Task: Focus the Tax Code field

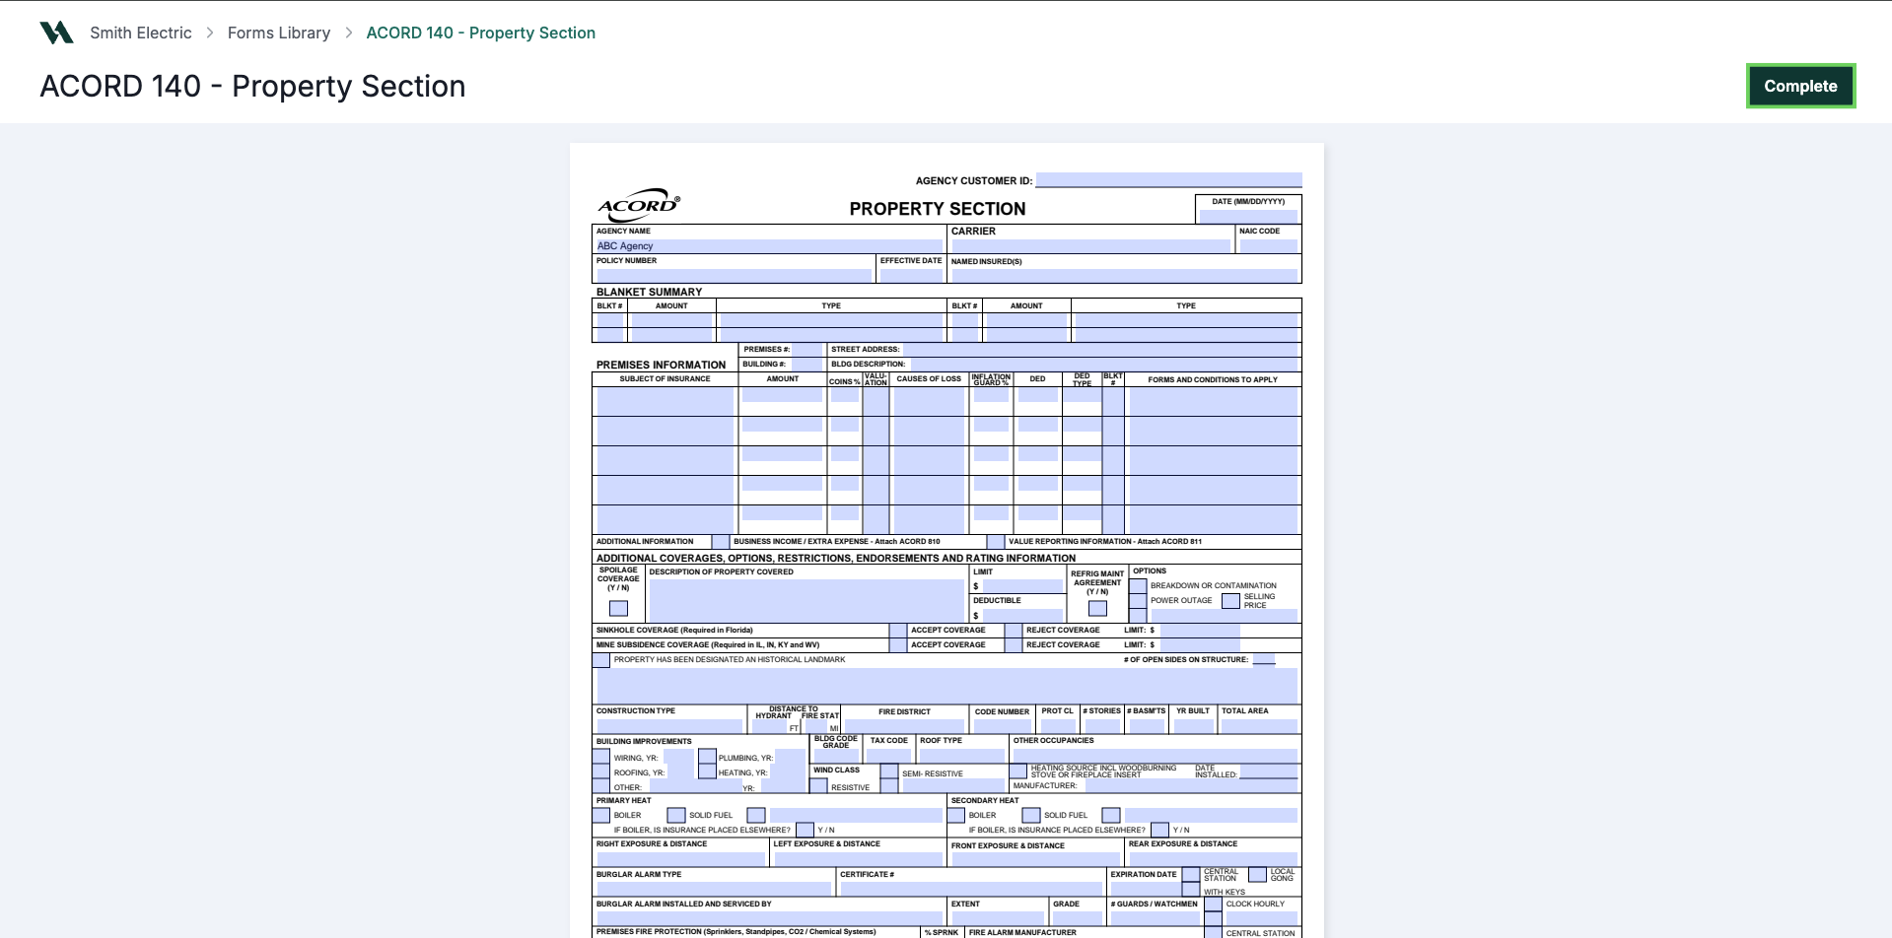Action: tap(888, 756)
